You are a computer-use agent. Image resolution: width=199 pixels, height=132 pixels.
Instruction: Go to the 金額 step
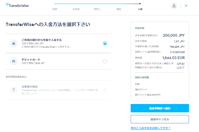point(55,9)
